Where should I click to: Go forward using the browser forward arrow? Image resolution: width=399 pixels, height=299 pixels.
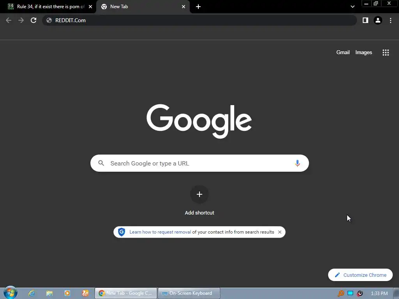[x=21, y=20]
